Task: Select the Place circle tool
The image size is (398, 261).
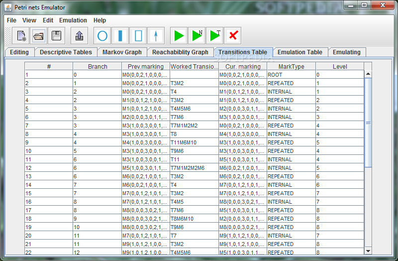Action: (102, 36)
